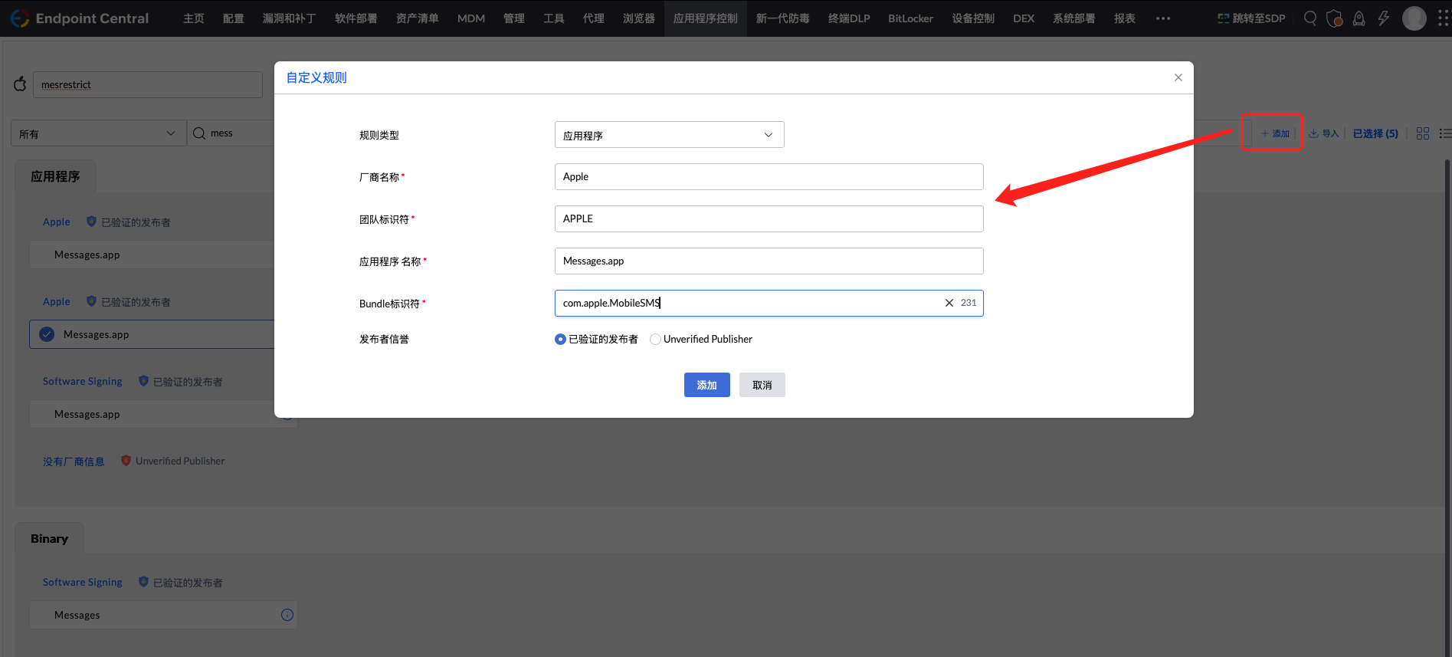
Task: Open the 规则类型 dropdown showing 应用程序
Action: (x=668, y=135)
